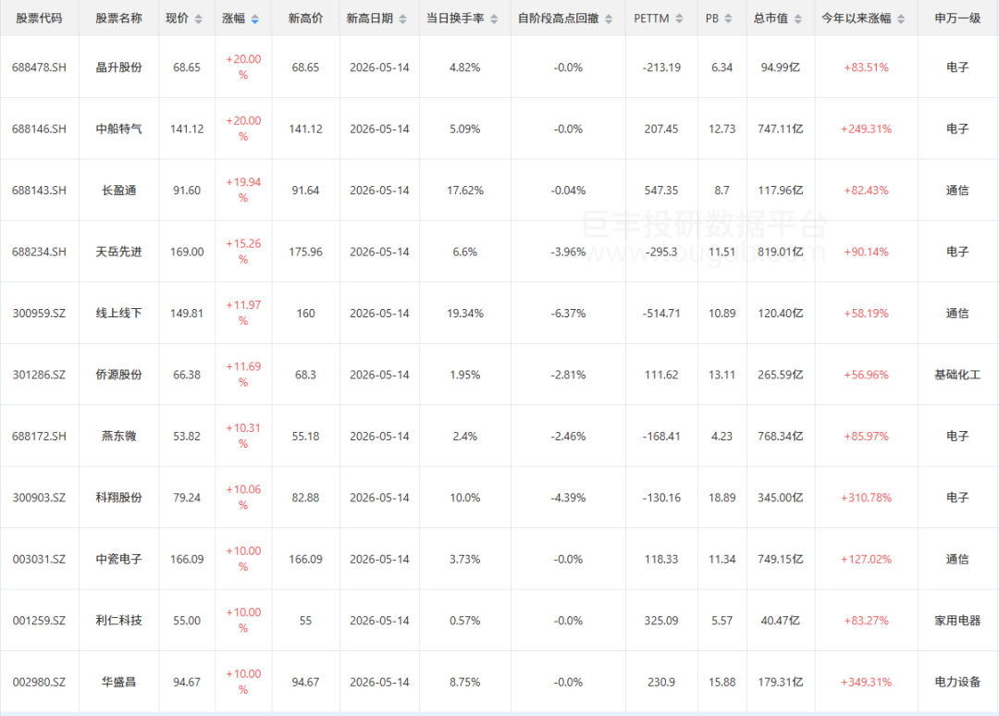Image resolution: width=999 pixels, height=716 pixels.
Task: Select stock name 晶升股份
Action: coord(118,68)
